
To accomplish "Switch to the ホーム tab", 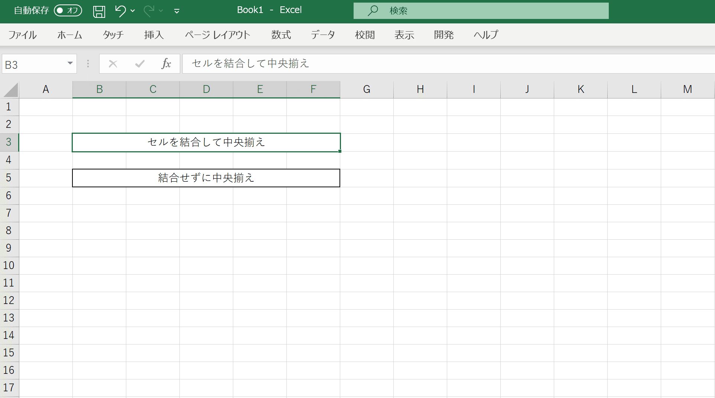I will point(70,35).
